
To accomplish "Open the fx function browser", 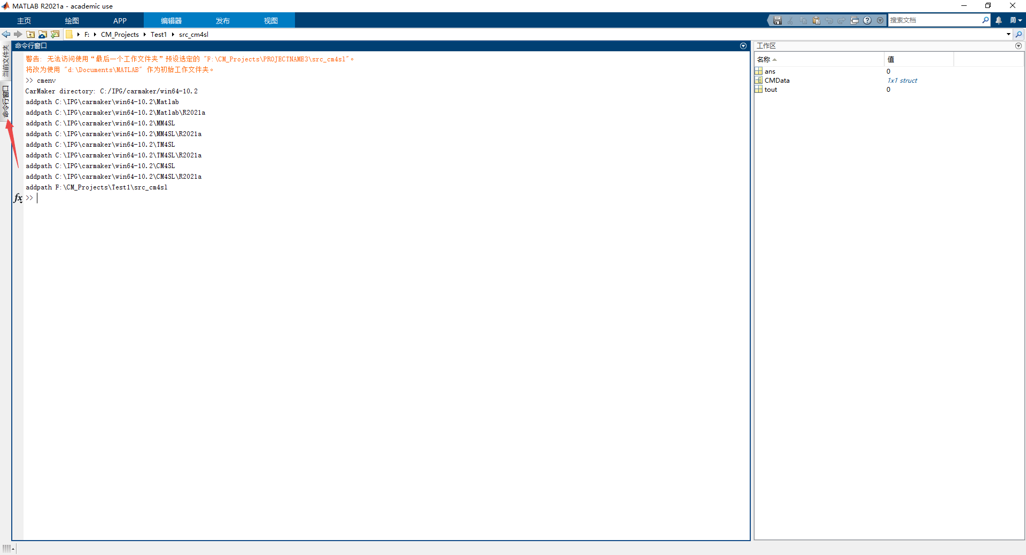I will pos(18,198).
